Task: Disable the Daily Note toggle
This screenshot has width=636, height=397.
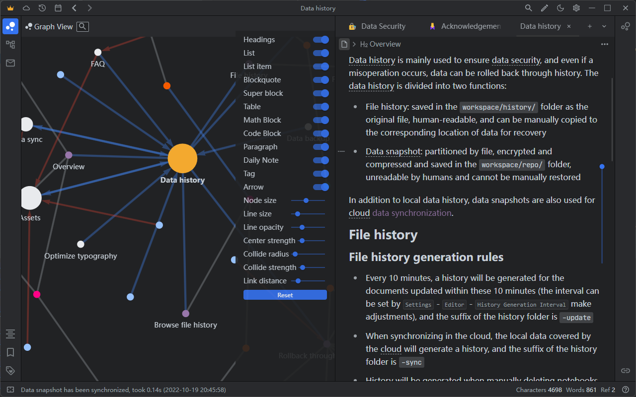Action: click(321, 160)
